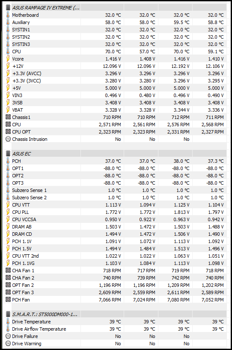Click the Motherboard thermometer icon

pos(8,15)
